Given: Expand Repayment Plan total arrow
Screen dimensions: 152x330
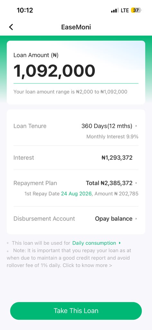Looking at the screenshot, I should [x=136, y=183].
